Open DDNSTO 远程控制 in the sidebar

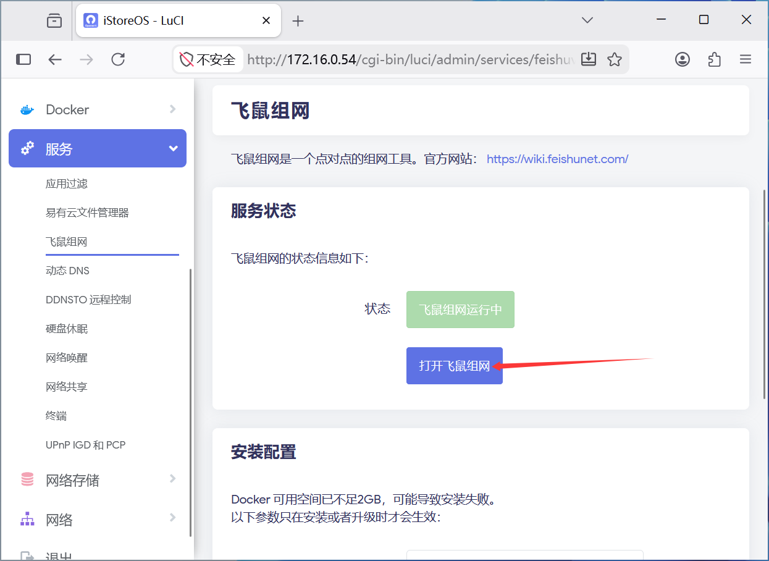pos(88,300)
